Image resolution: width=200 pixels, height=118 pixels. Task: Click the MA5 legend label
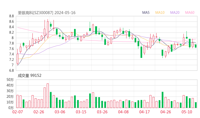click(x=146, y=13)
